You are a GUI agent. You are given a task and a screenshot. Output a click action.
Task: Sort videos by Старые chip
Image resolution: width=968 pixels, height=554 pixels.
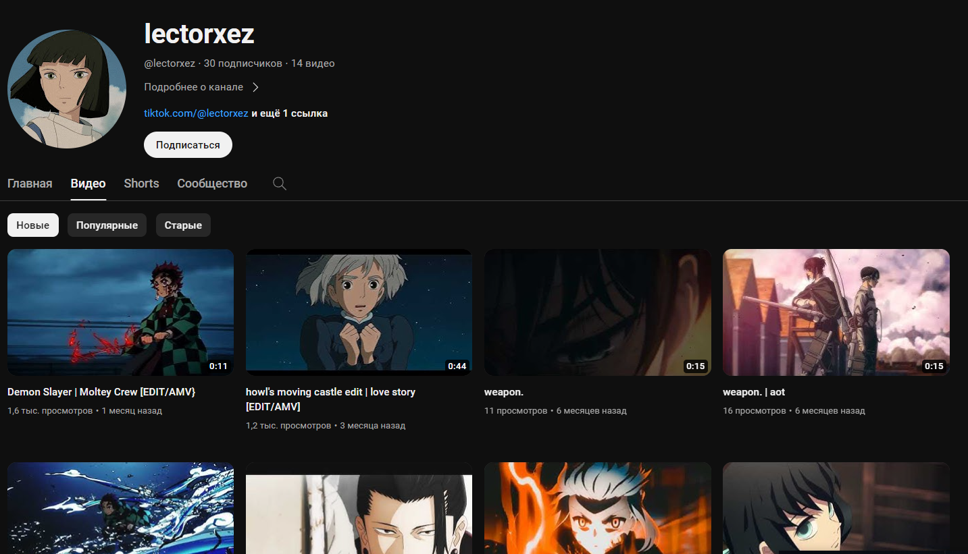[x=183, y=225]
